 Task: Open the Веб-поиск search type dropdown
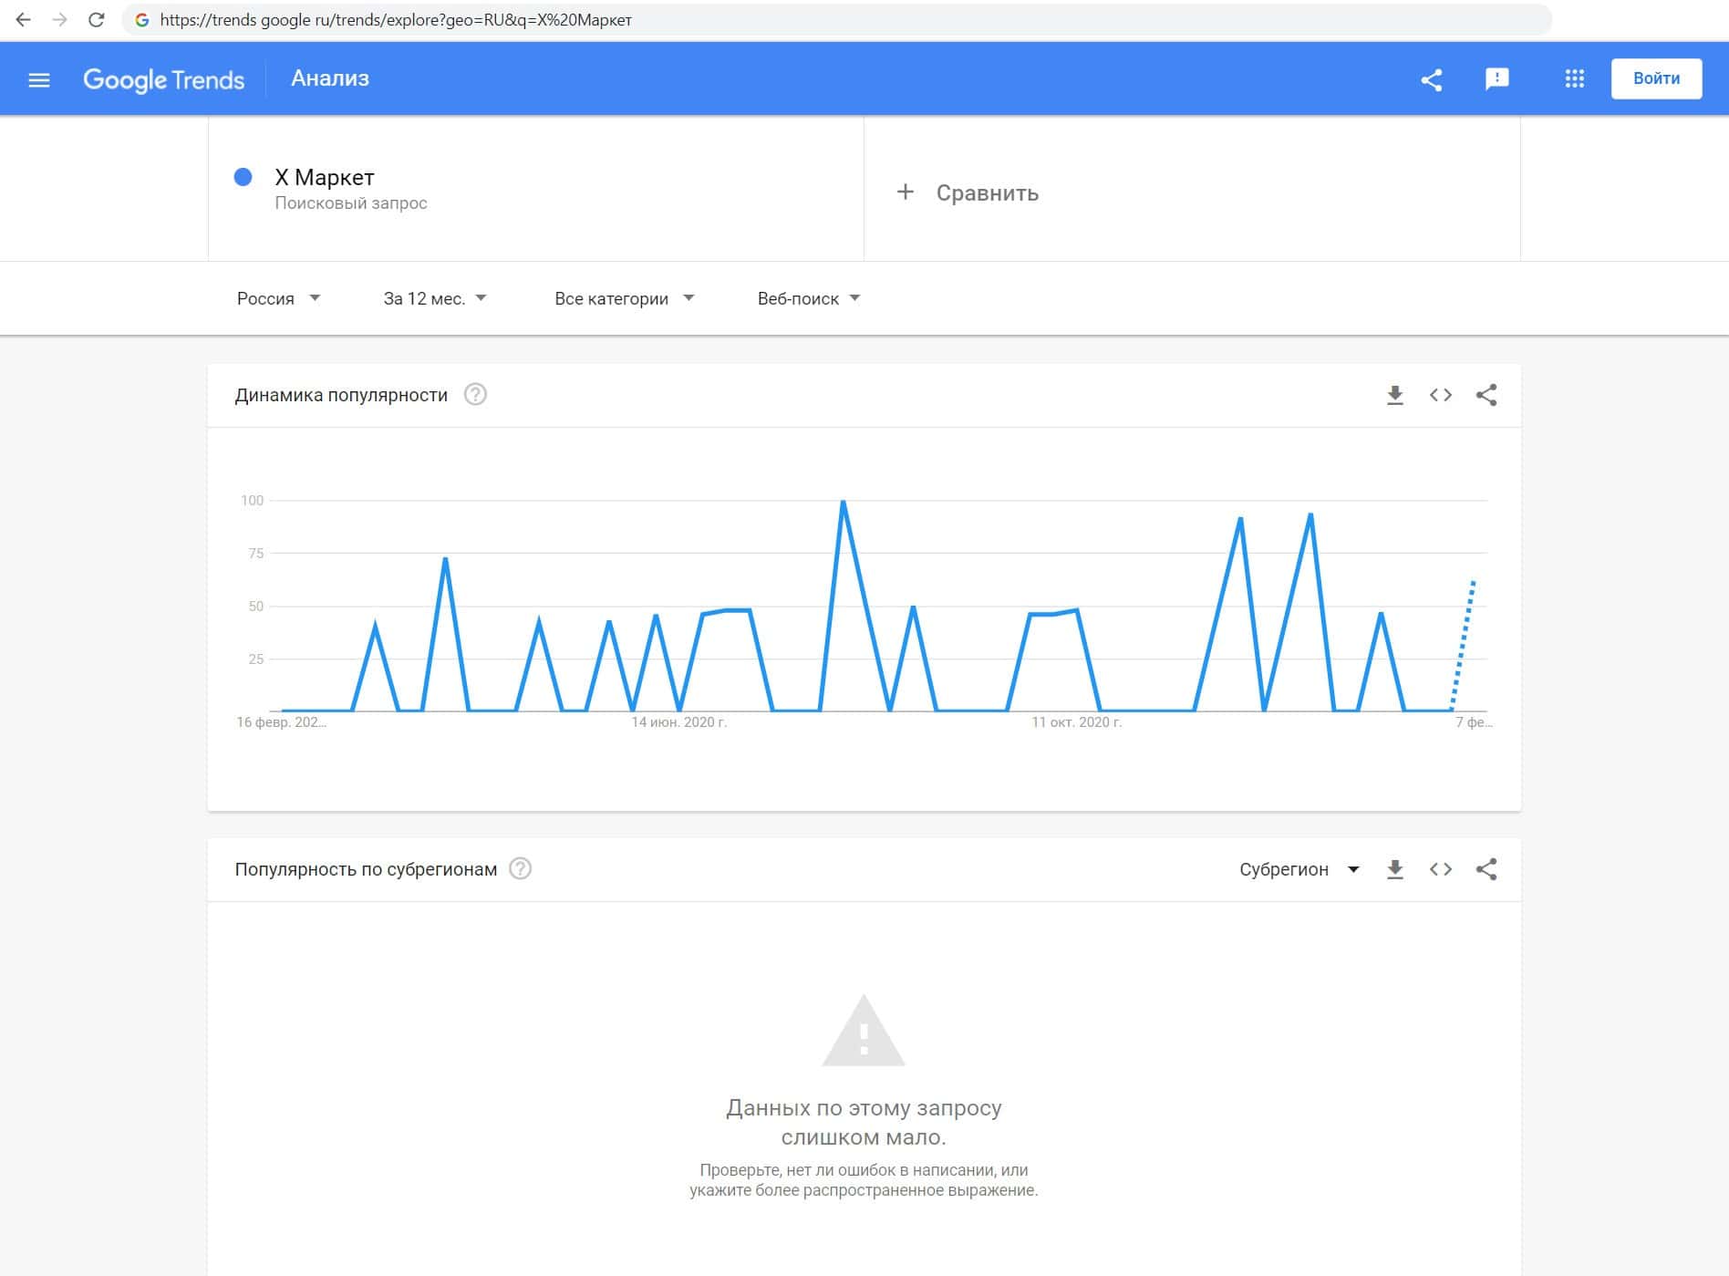808,298
